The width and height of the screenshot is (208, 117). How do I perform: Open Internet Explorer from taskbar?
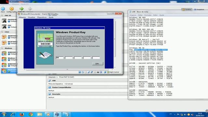(13, 114)
